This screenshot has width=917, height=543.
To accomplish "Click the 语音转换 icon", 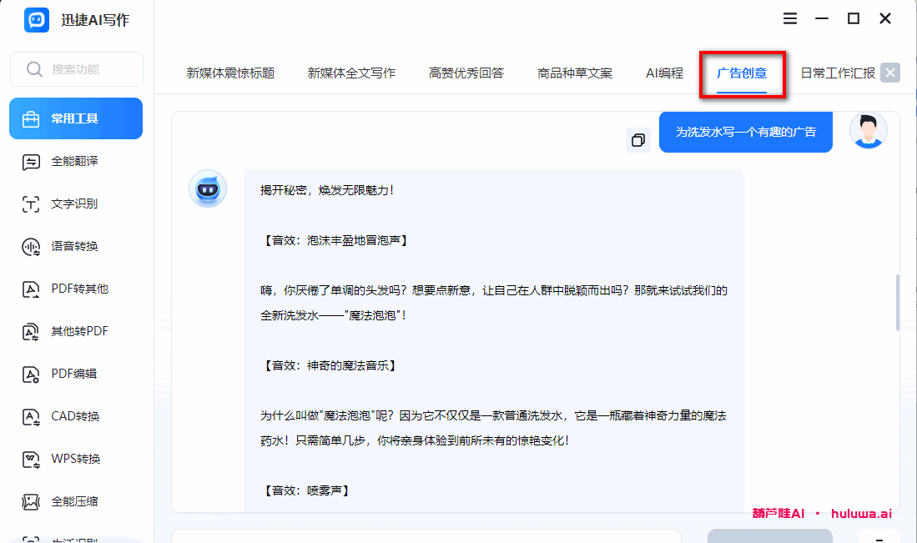I will click(30, 247).
